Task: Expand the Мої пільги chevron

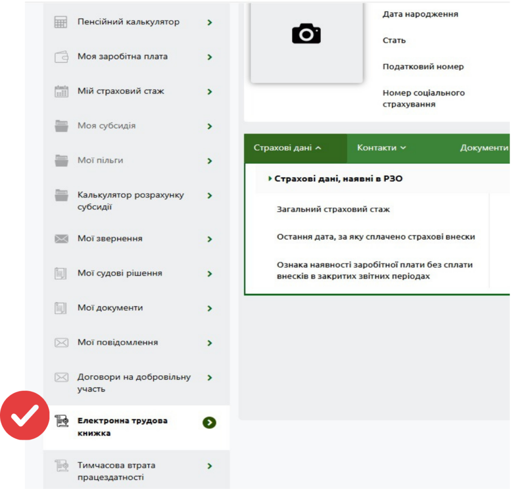Action: 210,161
